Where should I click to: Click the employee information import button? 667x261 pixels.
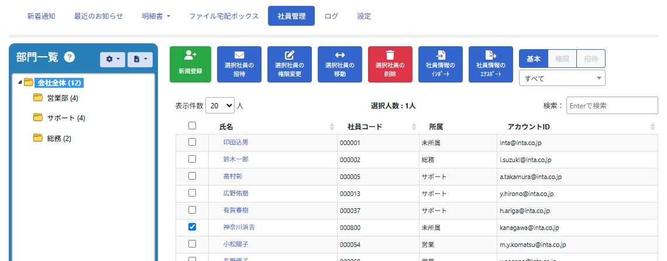[440, 64]
